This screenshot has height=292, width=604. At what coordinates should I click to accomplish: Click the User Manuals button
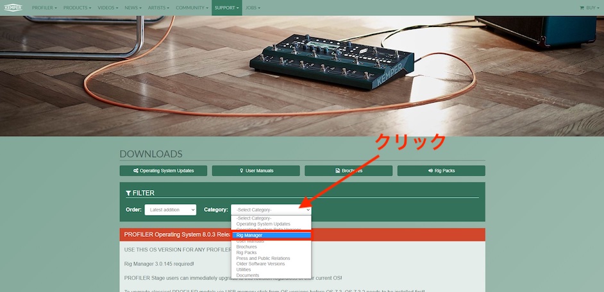click(256, 171)
